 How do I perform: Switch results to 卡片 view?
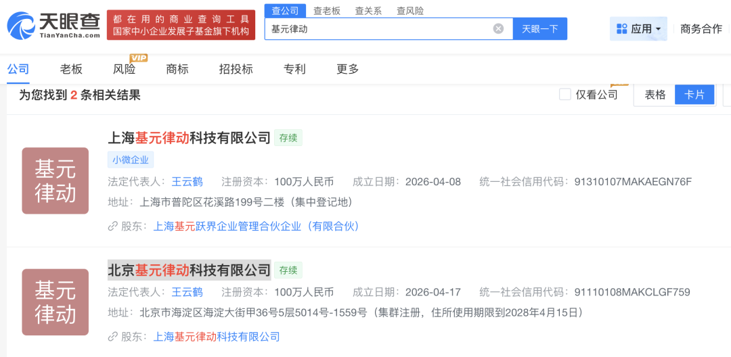(x=694, y=95)
